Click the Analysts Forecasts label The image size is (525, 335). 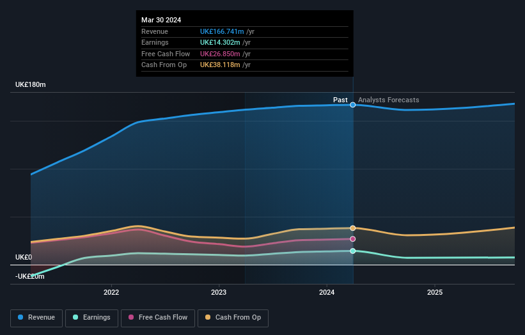point(388,100)
